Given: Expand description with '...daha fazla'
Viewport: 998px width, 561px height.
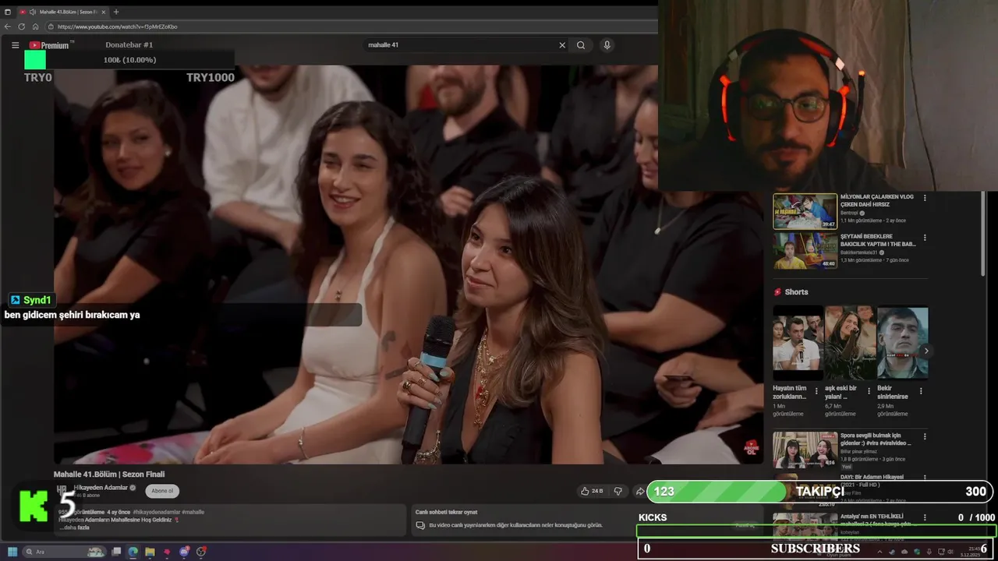Looking at the screenshot, I should [74, 527].
